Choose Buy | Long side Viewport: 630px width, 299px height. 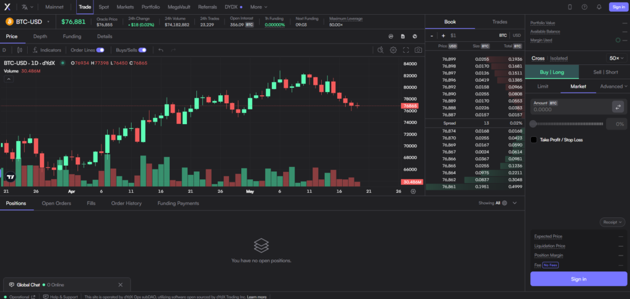pos(552,72)
